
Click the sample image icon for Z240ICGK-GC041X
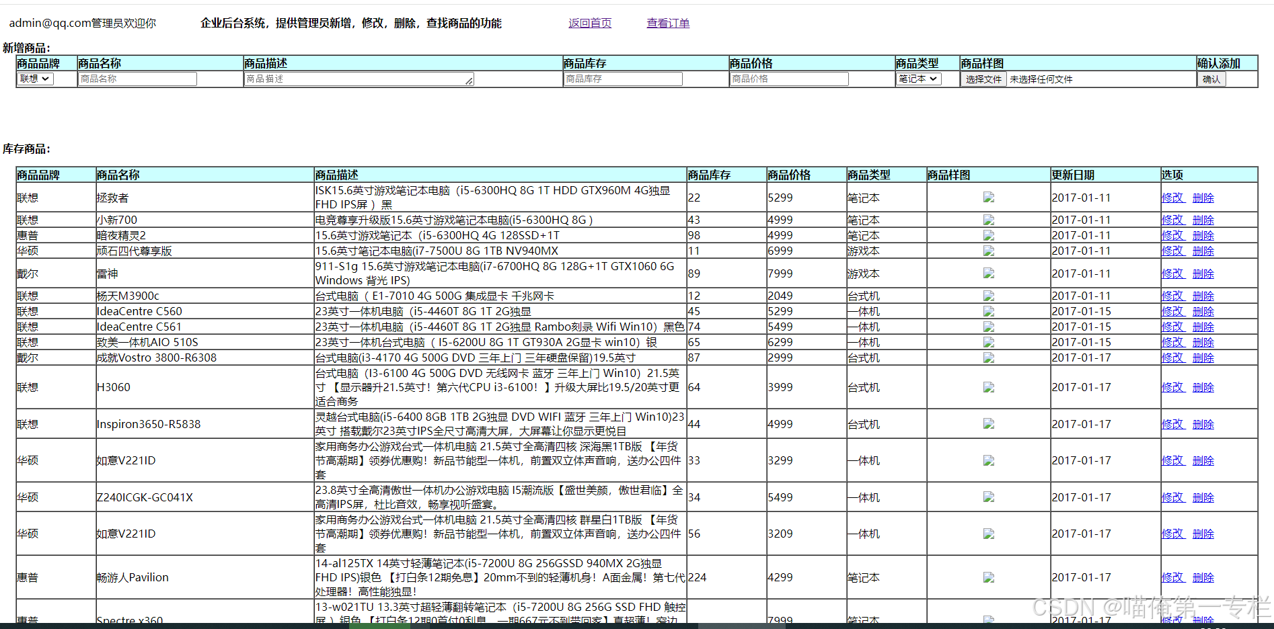[x=988, y=497]
